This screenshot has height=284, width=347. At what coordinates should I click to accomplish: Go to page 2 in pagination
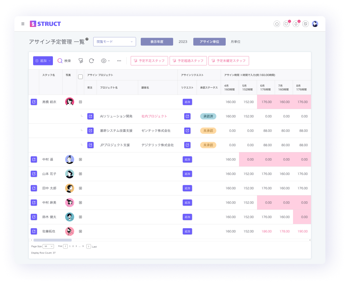point(73,246)
